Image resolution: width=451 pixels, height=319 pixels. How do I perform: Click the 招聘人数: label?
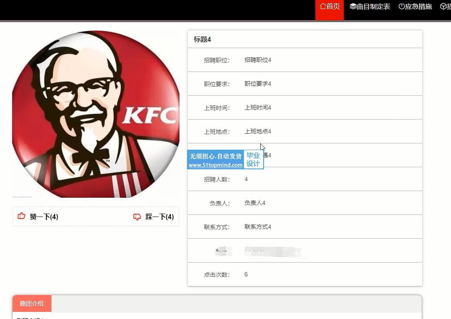point(217,179)
